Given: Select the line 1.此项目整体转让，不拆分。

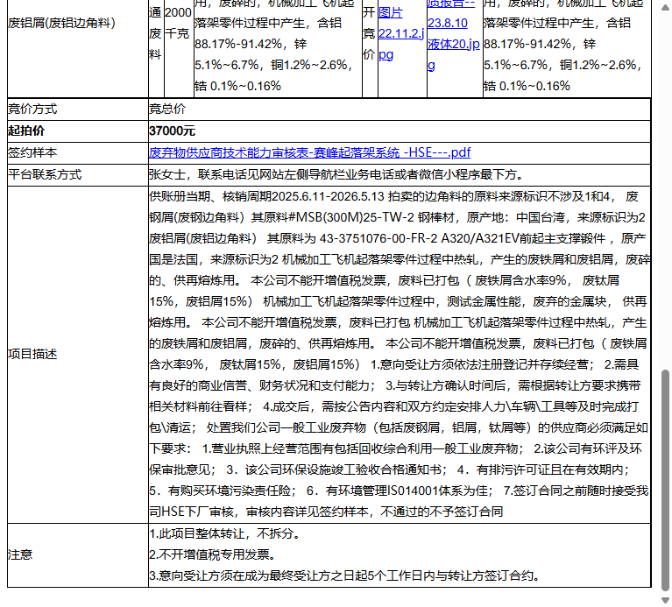Looking at the screenshot, I should click(x=225, y=533).
